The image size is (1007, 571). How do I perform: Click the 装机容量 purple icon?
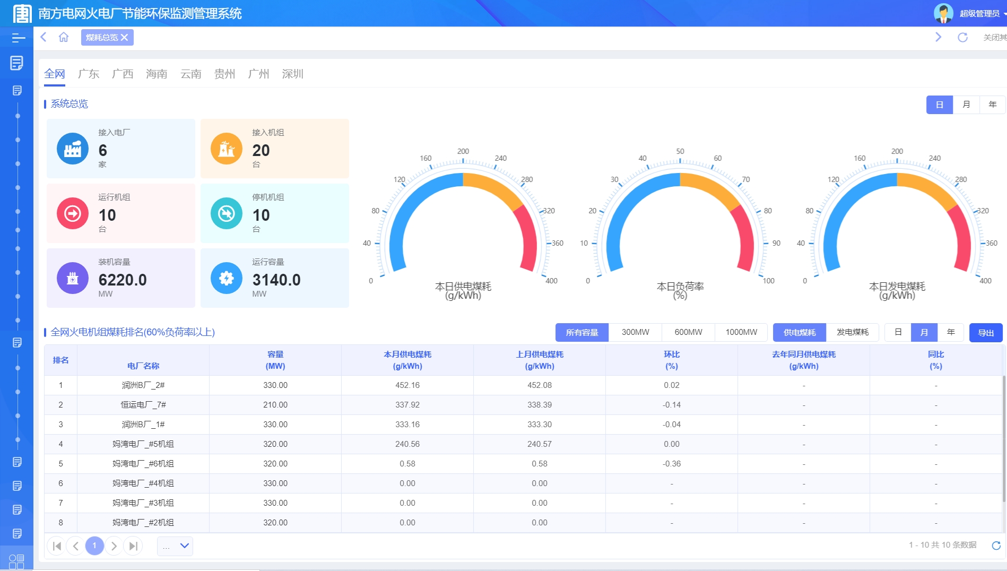(73, 278)
